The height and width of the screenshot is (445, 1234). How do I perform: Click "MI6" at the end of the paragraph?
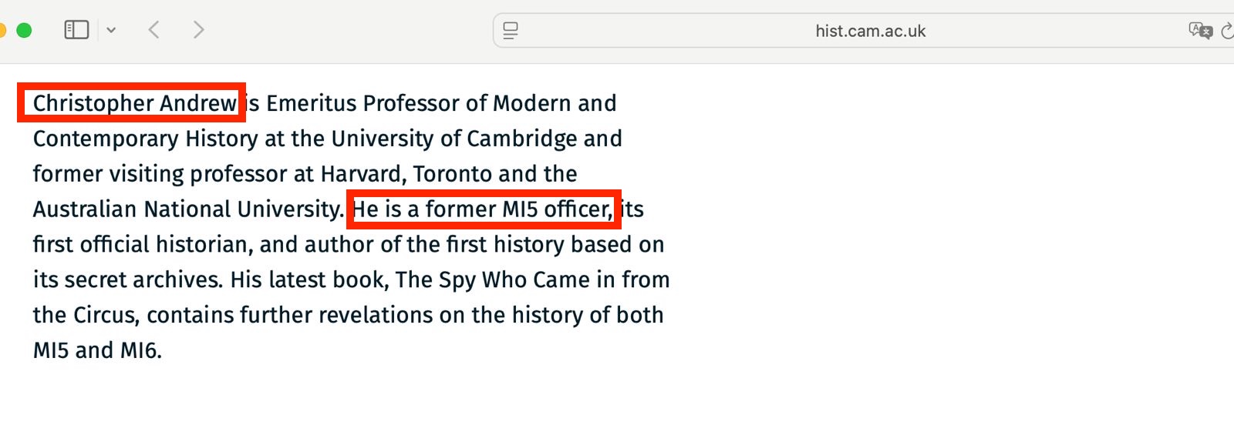point(140,350)
